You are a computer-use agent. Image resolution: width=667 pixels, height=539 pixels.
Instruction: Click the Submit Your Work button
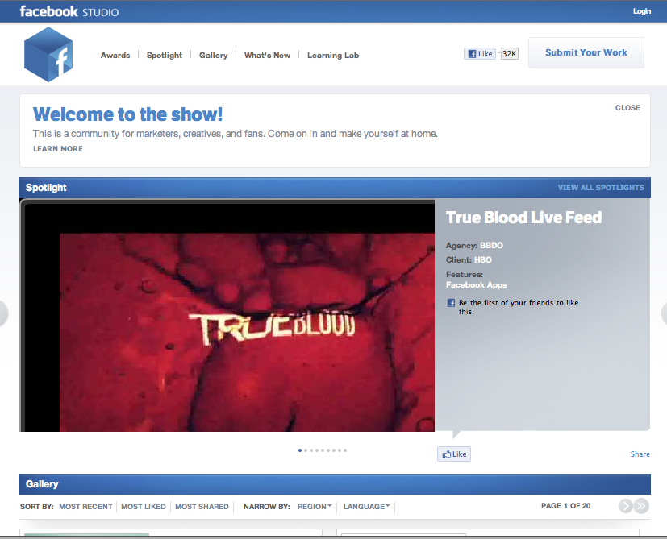[x=586, y=52]
